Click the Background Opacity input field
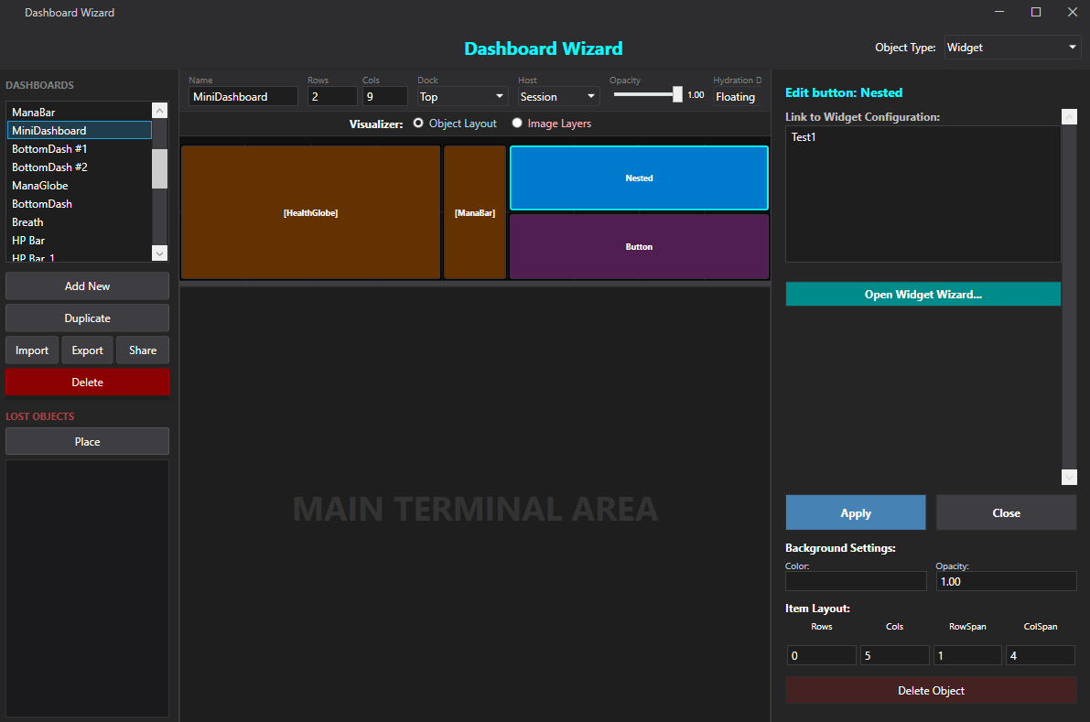Screen dimensions: 1090x722 click(x=1007, y=581)
